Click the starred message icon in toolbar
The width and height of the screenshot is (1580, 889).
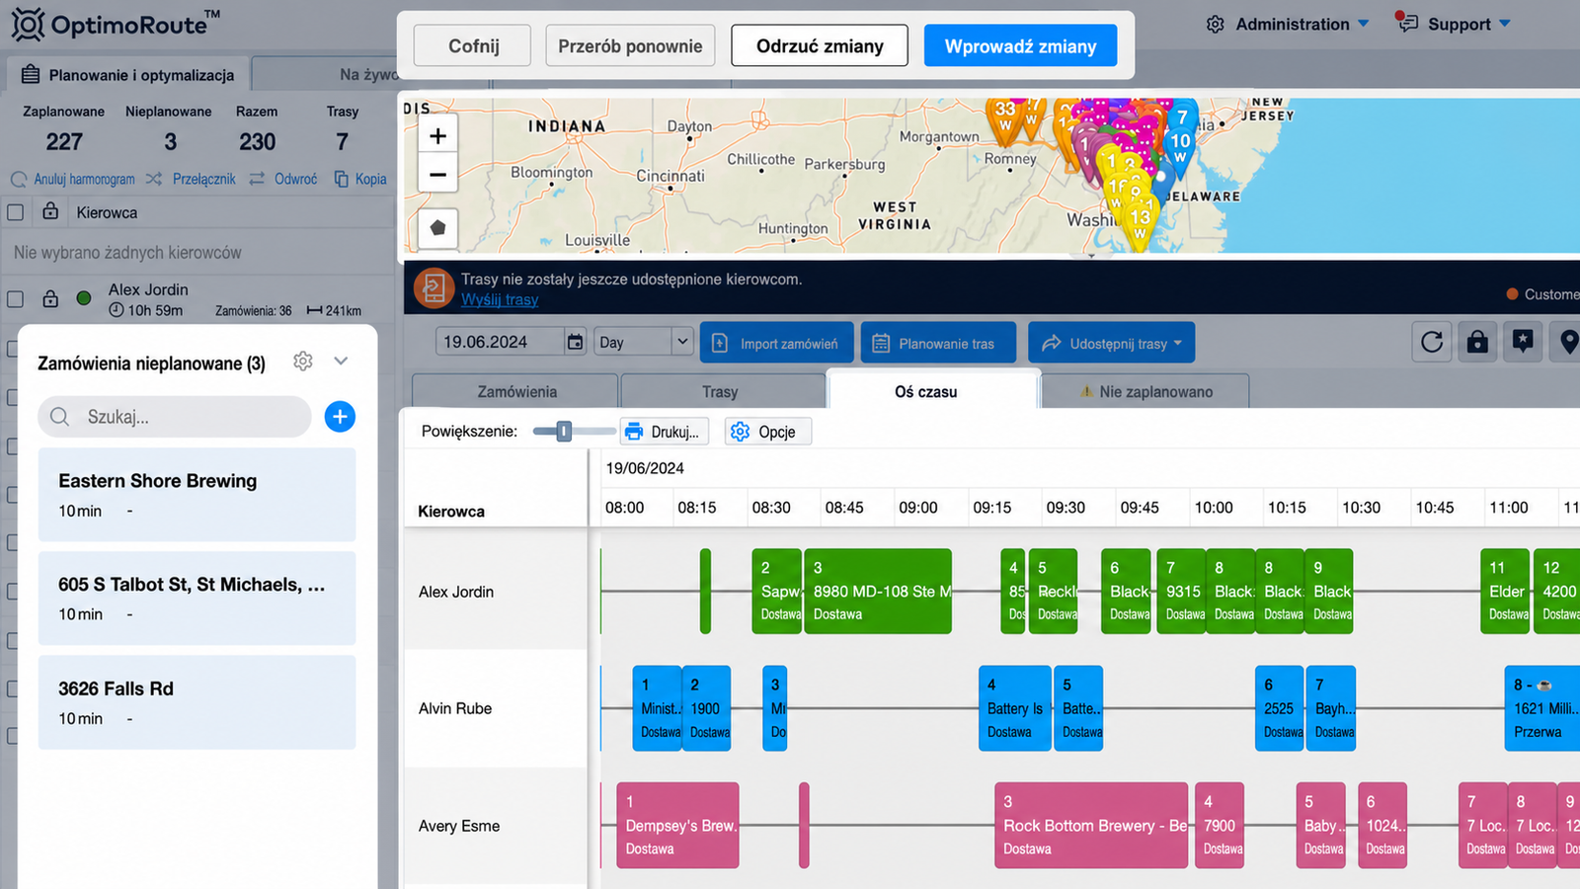pyautogui.click(x=1524, y=343)
